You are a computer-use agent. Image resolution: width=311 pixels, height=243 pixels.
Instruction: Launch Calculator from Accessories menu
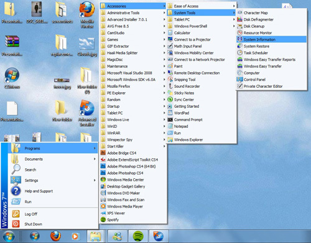tap(202, 33)
